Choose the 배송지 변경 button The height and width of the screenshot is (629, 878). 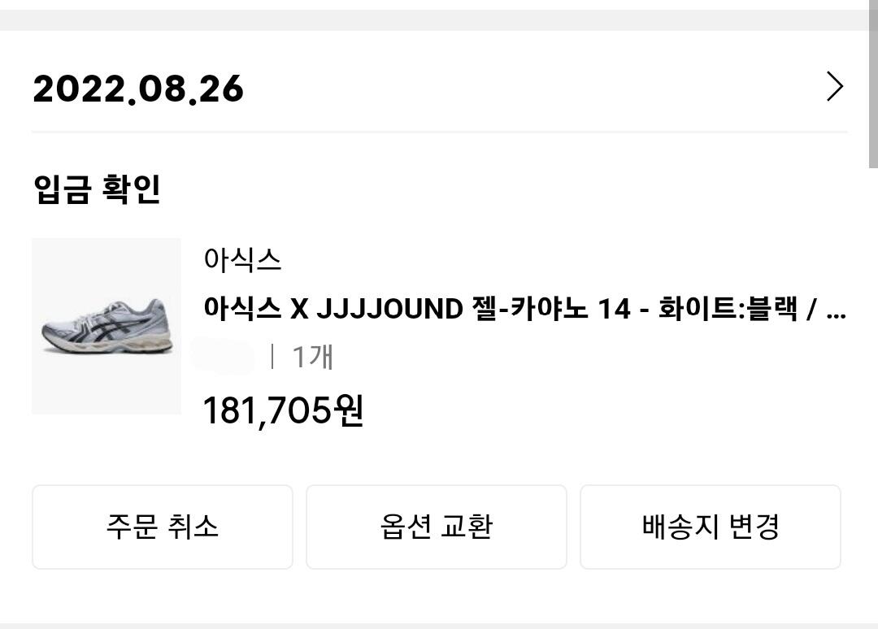(x=710, y=527)
